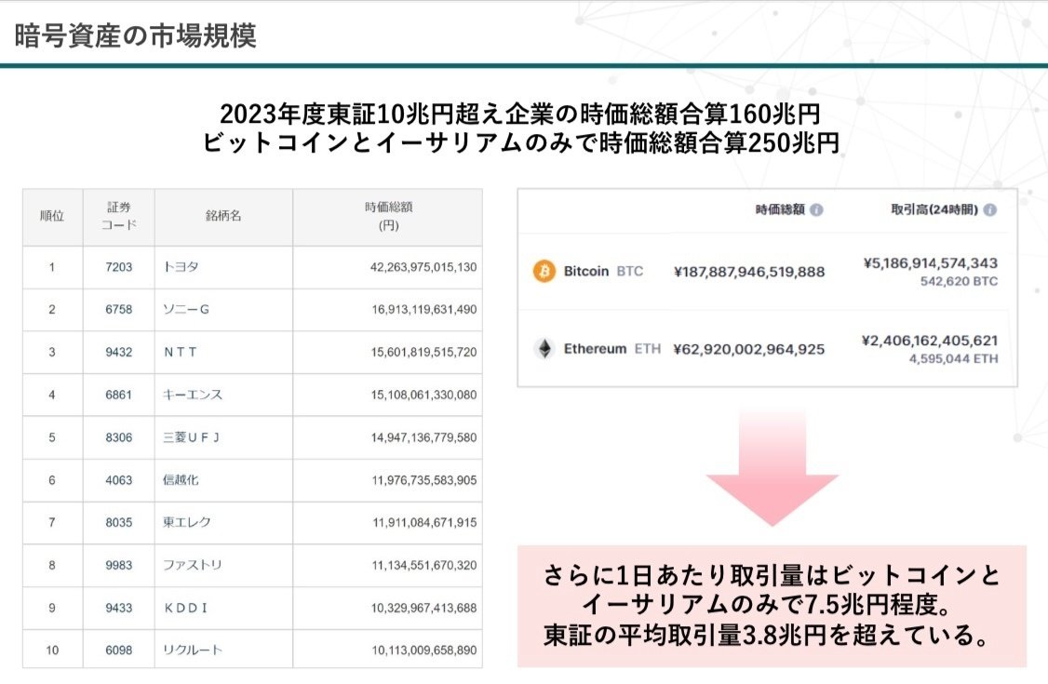Click the Bitcoin logo icon
The image size is (1048, 684).
543,273
